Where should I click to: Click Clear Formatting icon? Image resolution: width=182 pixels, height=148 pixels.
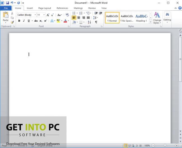(67, 15)
